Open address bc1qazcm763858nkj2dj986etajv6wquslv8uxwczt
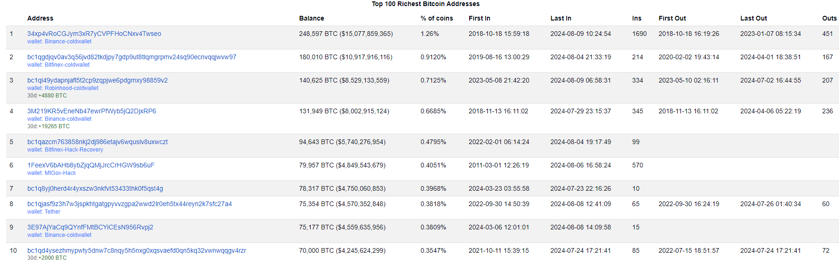This screenshot has height=263, width=839. [97, 142]
